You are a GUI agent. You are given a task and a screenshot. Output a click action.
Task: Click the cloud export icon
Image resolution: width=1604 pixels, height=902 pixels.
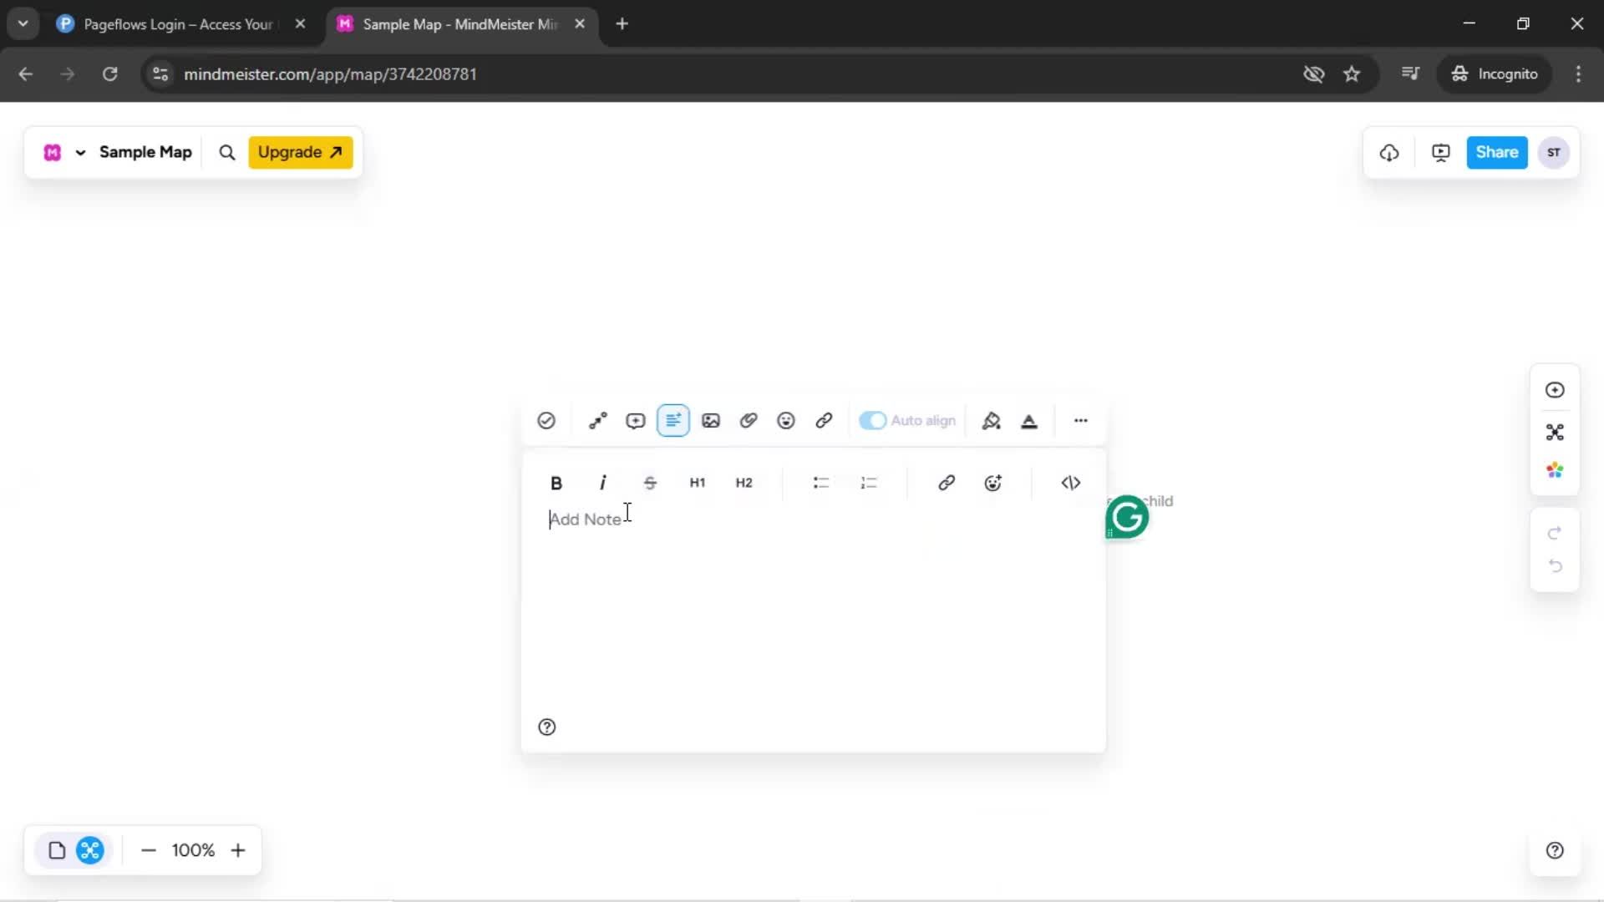pyautogui.click(x=1389, y=153)
